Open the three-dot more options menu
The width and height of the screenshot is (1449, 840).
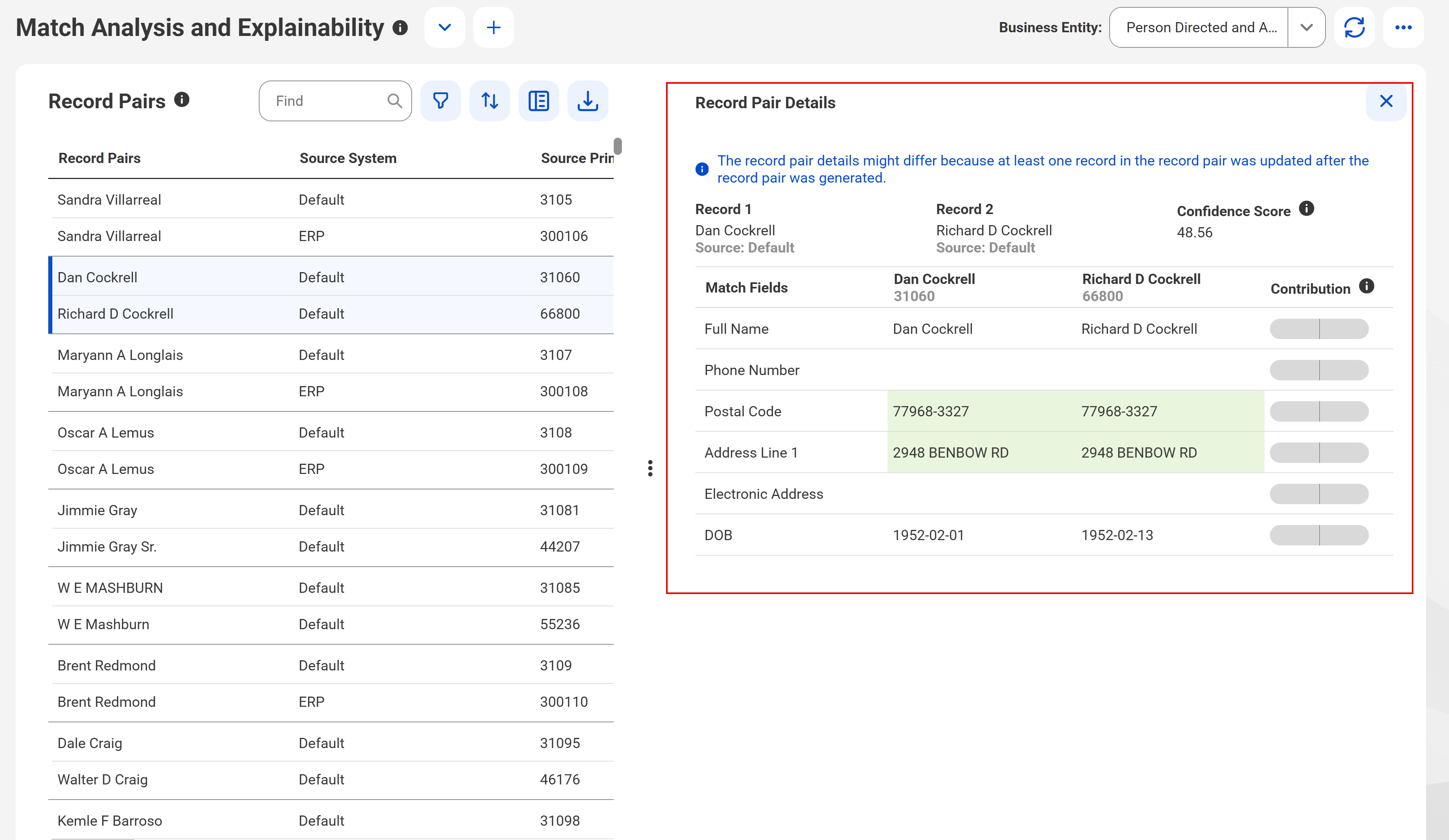[x=1403, y=28]
